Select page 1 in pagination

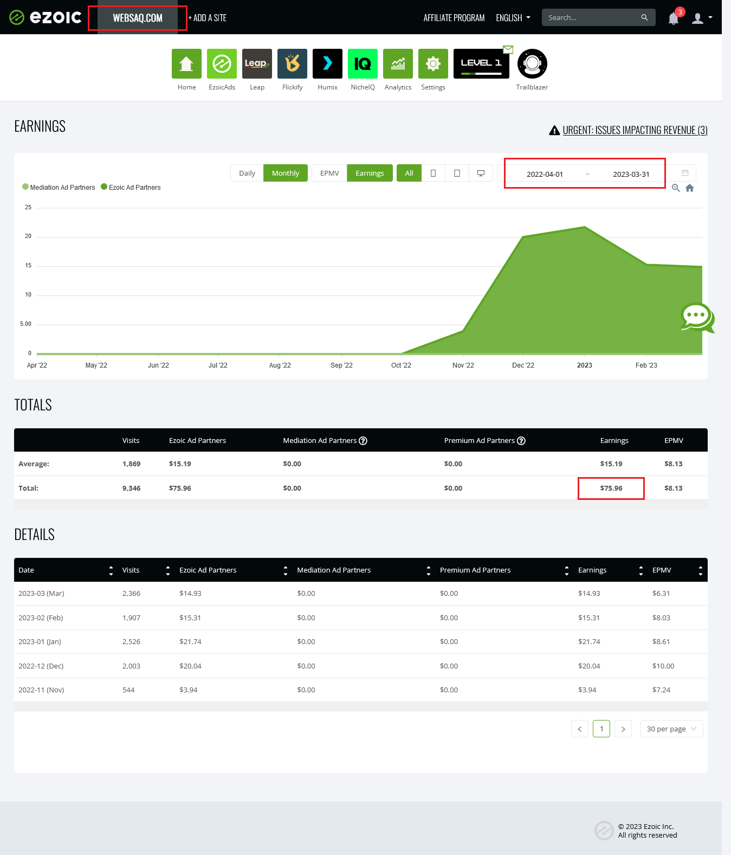pyautogui.click(x=601, y=729)
